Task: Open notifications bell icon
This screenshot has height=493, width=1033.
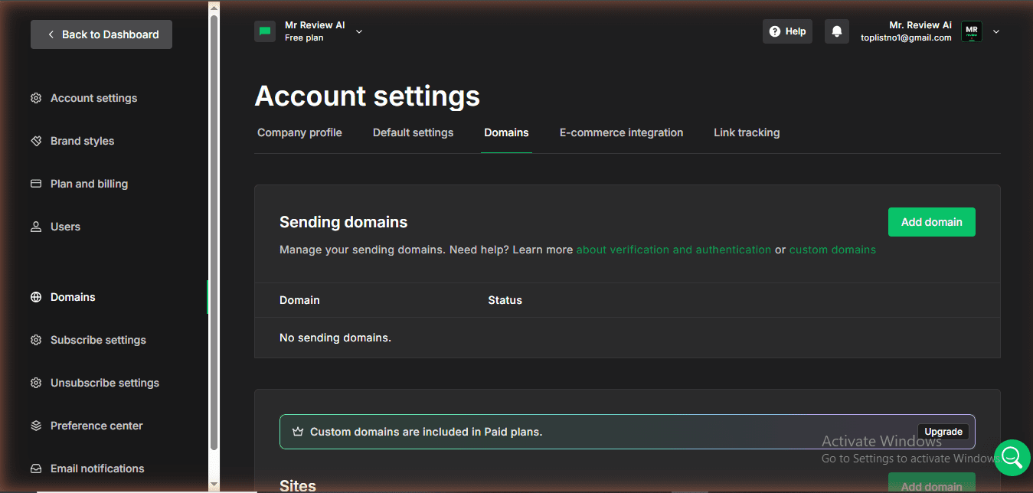Action: 837,31
